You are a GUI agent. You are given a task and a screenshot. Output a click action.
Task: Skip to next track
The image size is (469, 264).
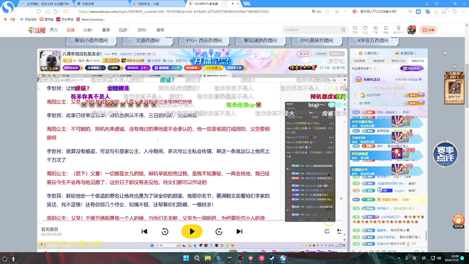pos(239,231)
